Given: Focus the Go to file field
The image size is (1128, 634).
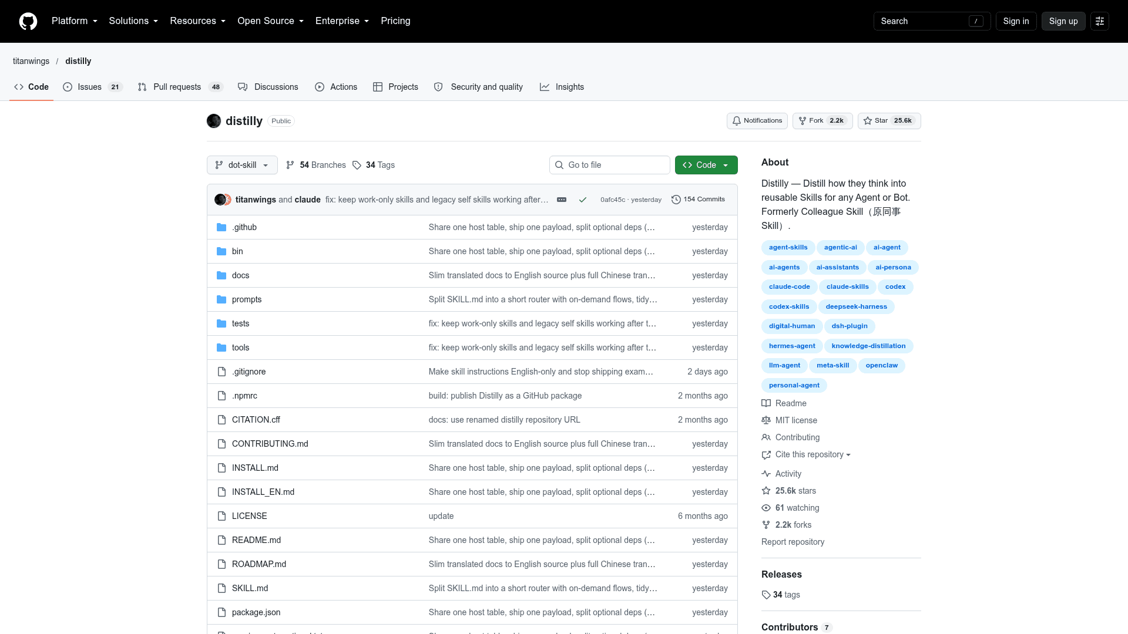Looking at the screenshot, I should point(609,165).
